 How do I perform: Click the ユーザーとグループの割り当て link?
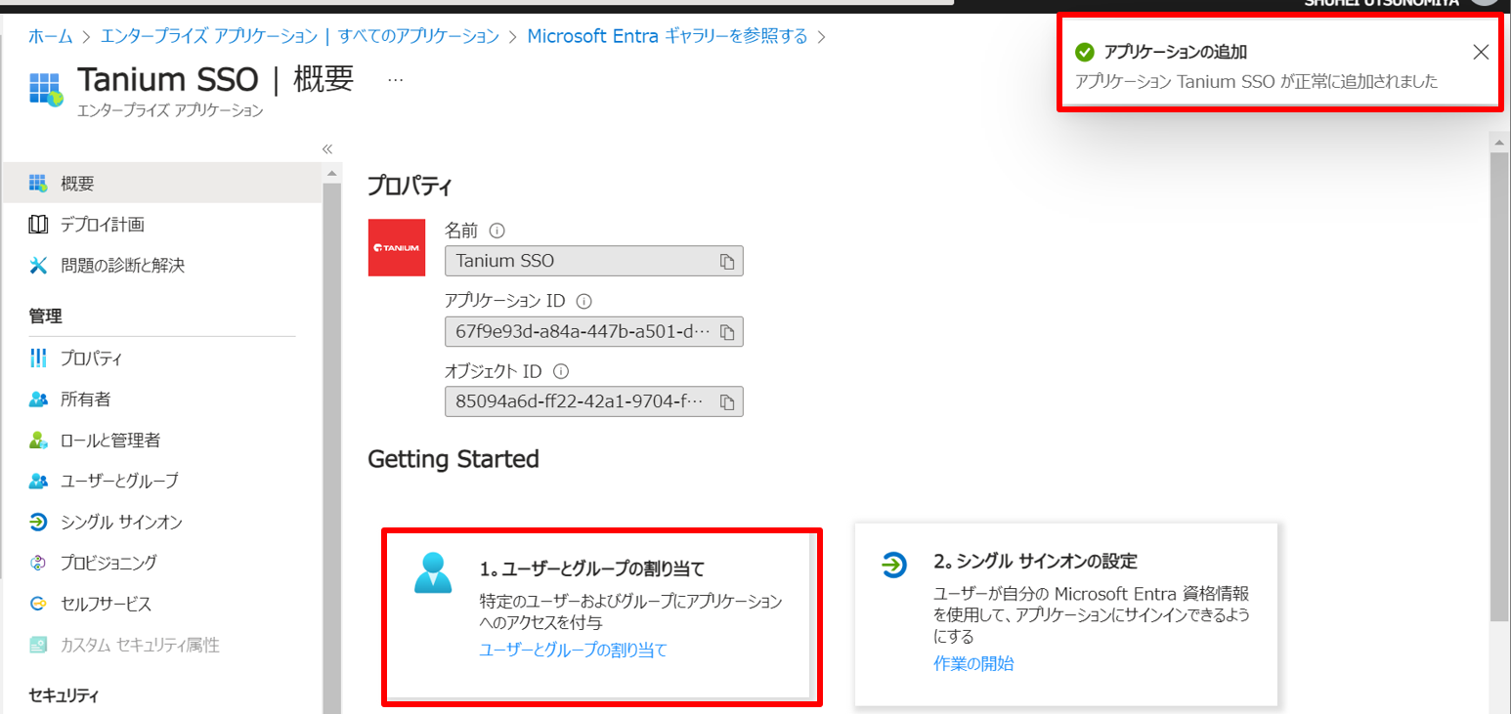pyautogui.click(x=573, y=650)
